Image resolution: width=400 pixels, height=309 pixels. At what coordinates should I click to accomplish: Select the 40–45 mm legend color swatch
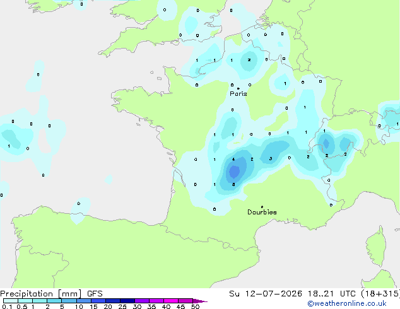[x=171, y=301]
